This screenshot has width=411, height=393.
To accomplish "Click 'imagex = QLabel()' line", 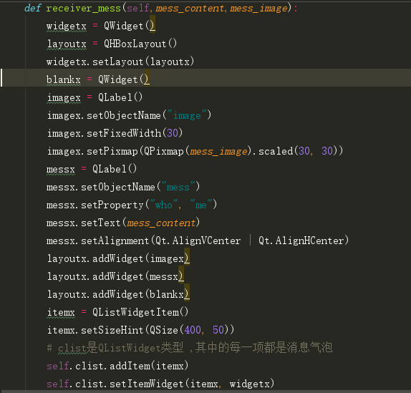I will 95,97.
